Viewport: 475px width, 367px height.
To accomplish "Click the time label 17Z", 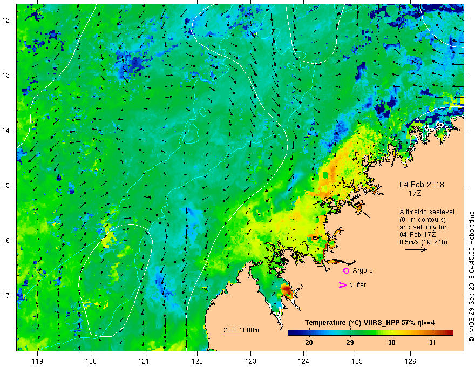I will pos(415,193).
